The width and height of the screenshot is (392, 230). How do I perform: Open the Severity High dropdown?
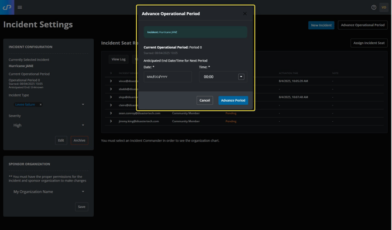tap(49, 125)
